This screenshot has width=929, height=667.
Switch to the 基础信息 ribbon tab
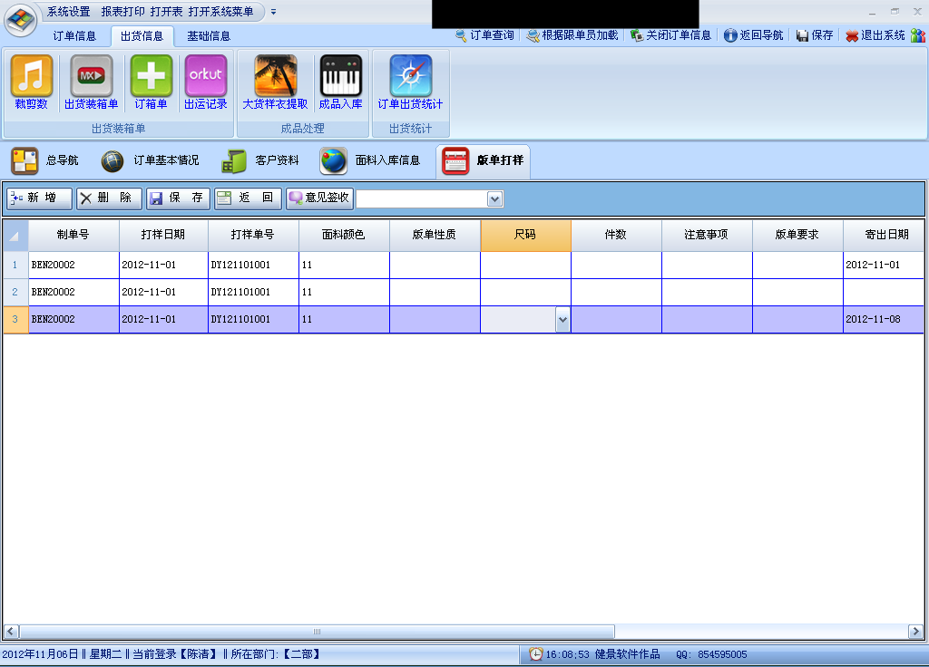(x=209, y=36)
